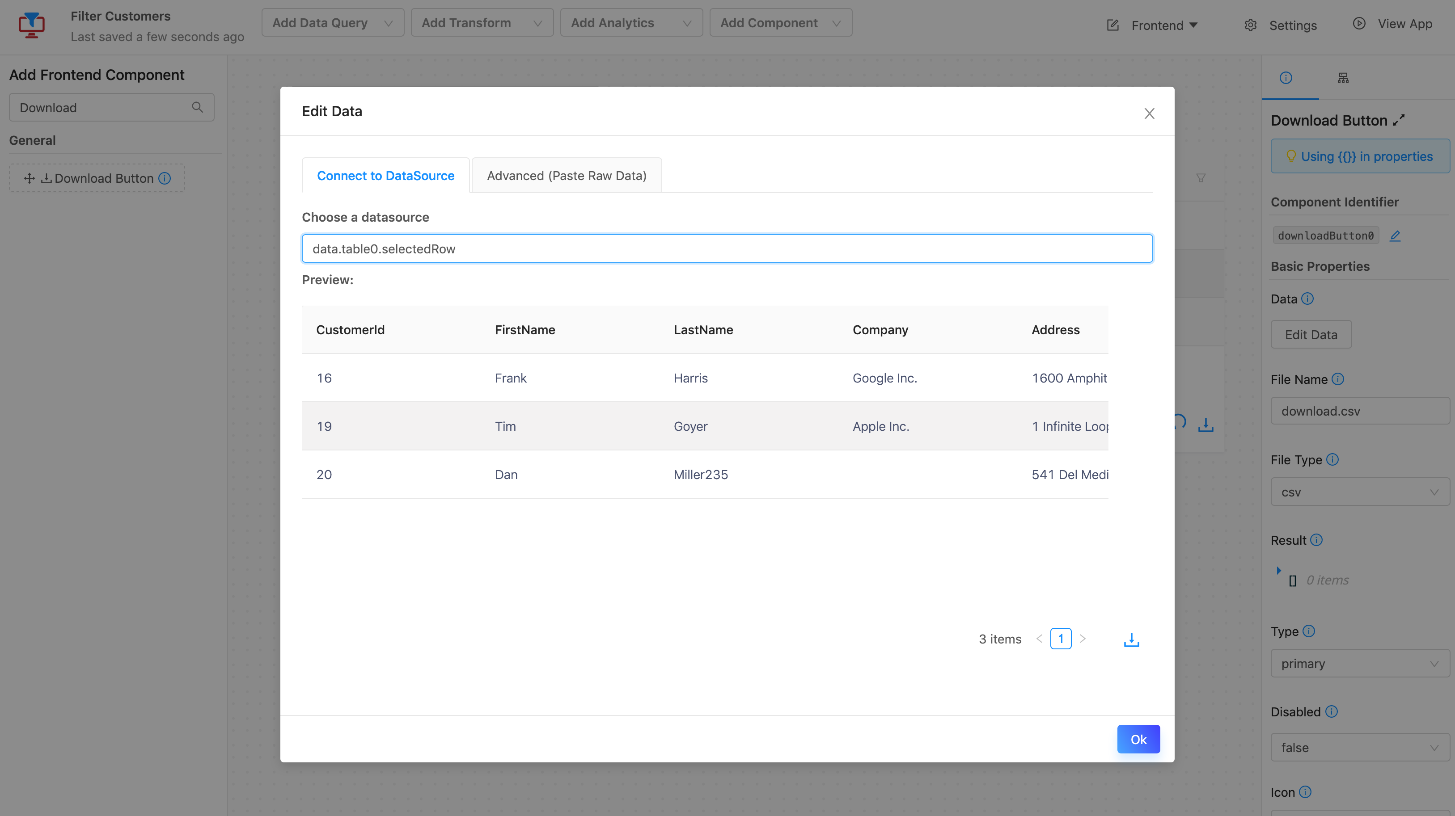The height and width of the screenshot is (816, 1455).
Task: Open the Disabled false dropdown
Action: (1360, 747)
